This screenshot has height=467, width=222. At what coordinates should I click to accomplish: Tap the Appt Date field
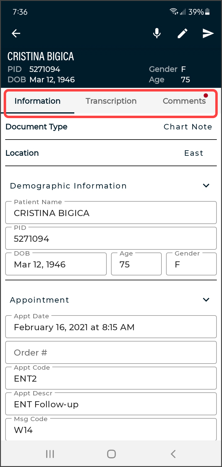tap(111, 327)
